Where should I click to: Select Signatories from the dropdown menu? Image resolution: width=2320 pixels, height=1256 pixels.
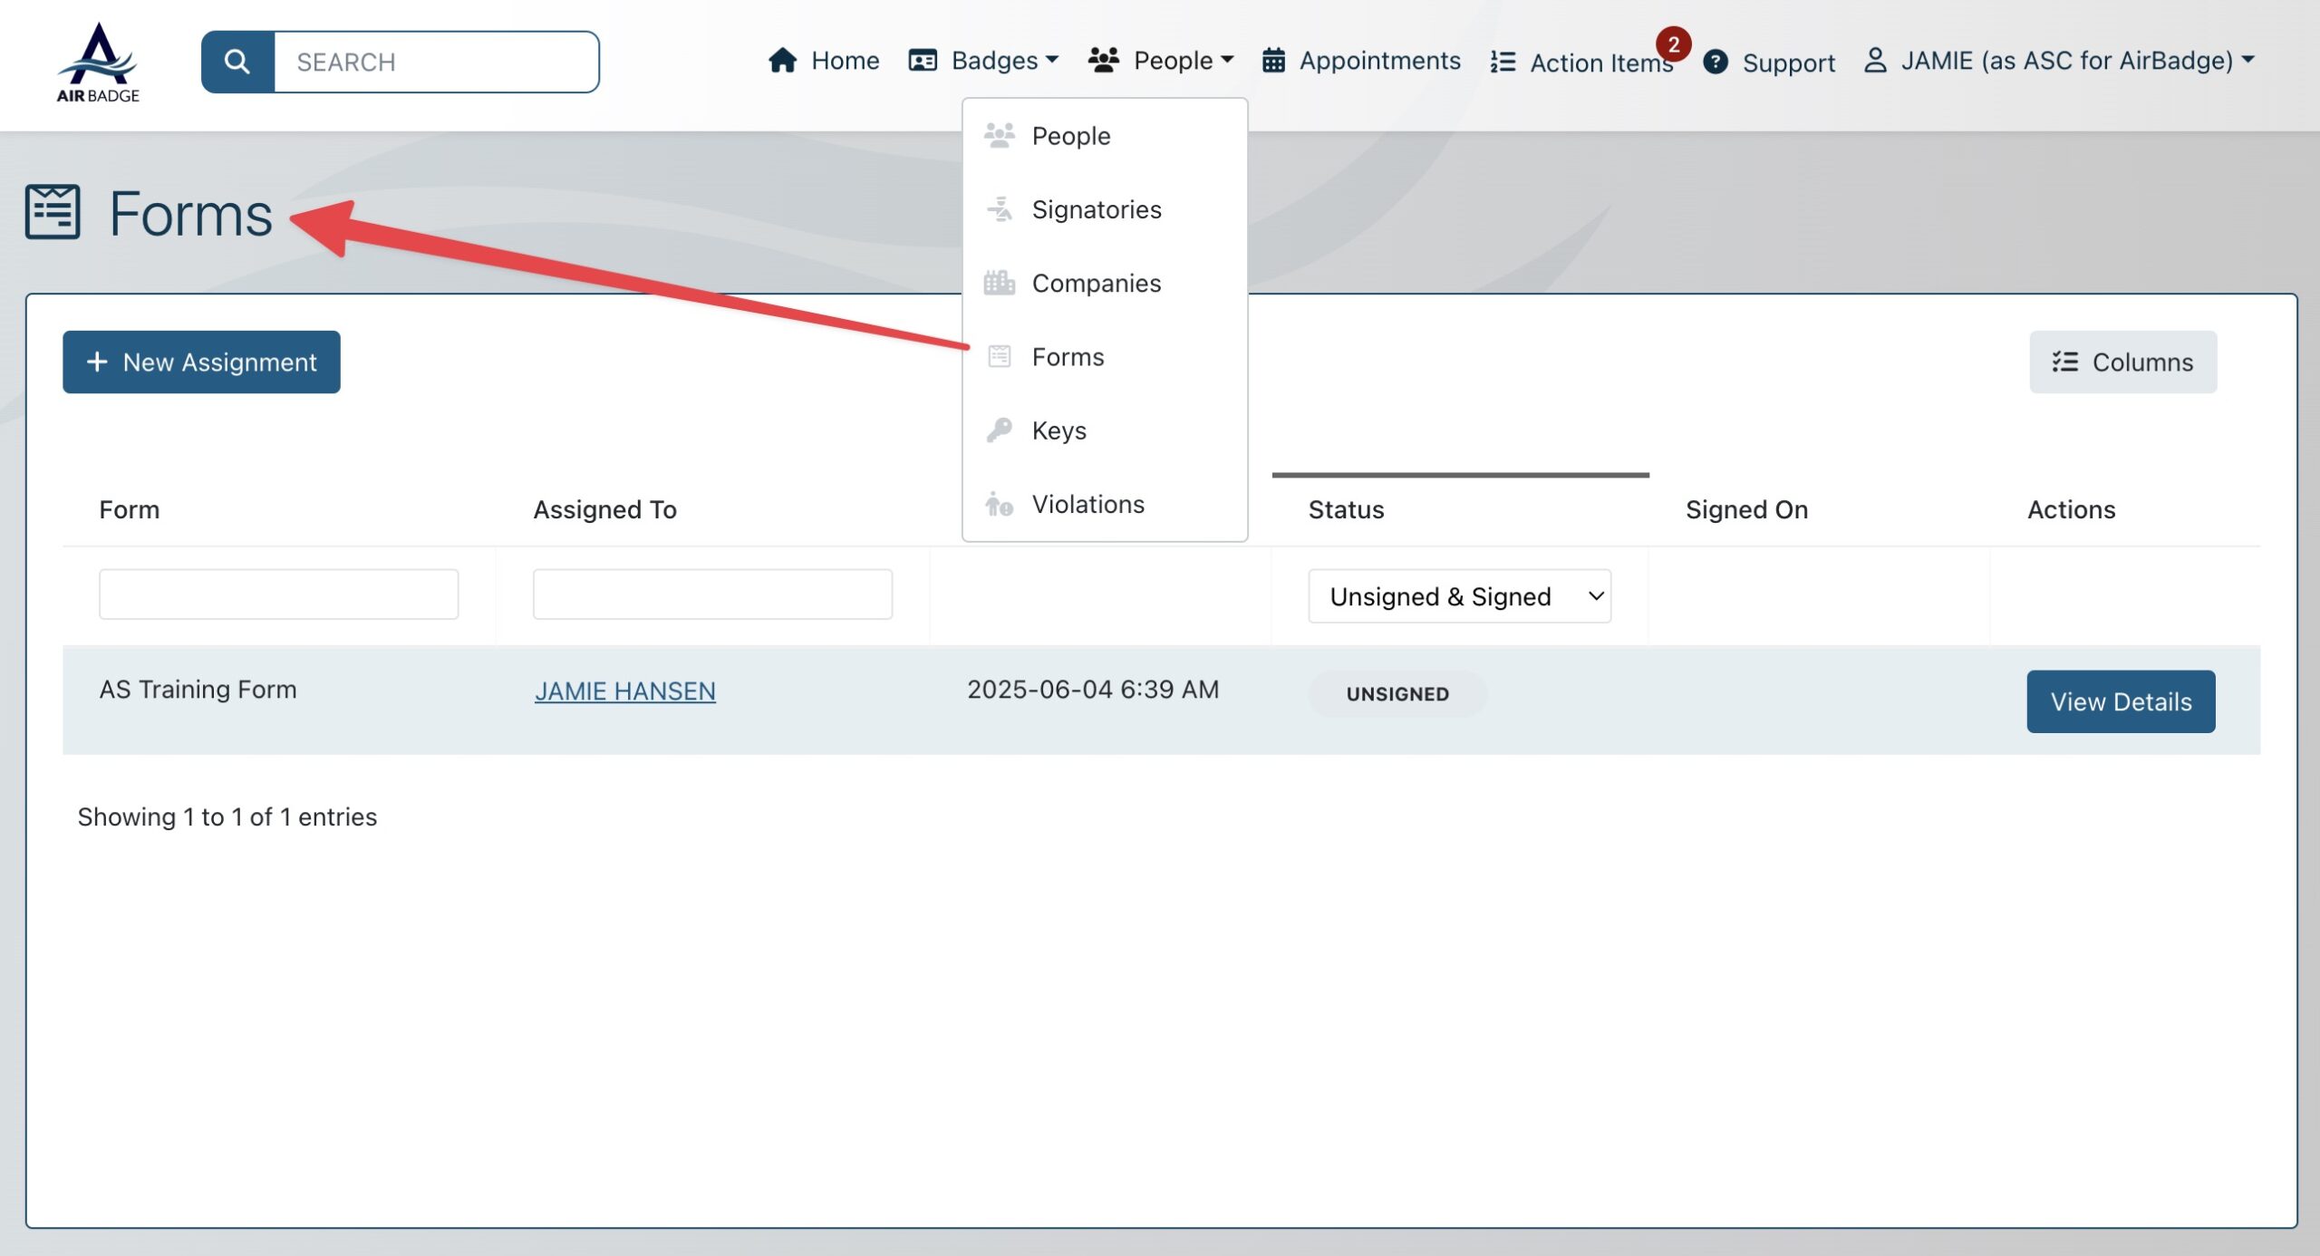pos(1096,209)
